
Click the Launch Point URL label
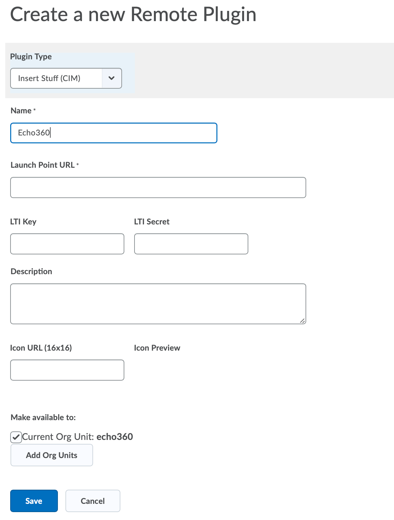43,165
